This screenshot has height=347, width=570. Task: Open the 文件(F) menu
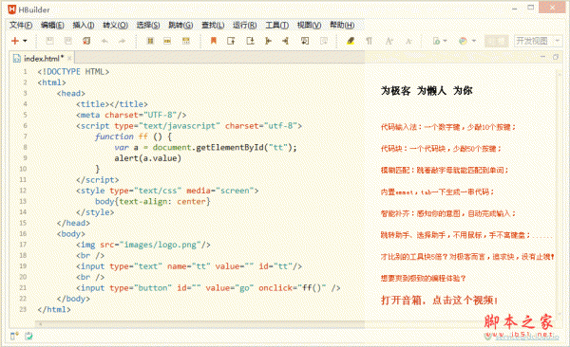tap(21, 25)
